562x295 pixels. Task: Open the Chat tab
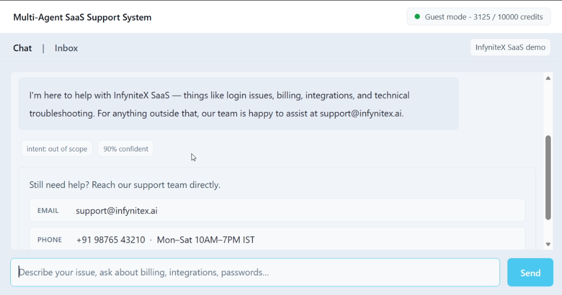pyautogui.click(x=22, y=48)
